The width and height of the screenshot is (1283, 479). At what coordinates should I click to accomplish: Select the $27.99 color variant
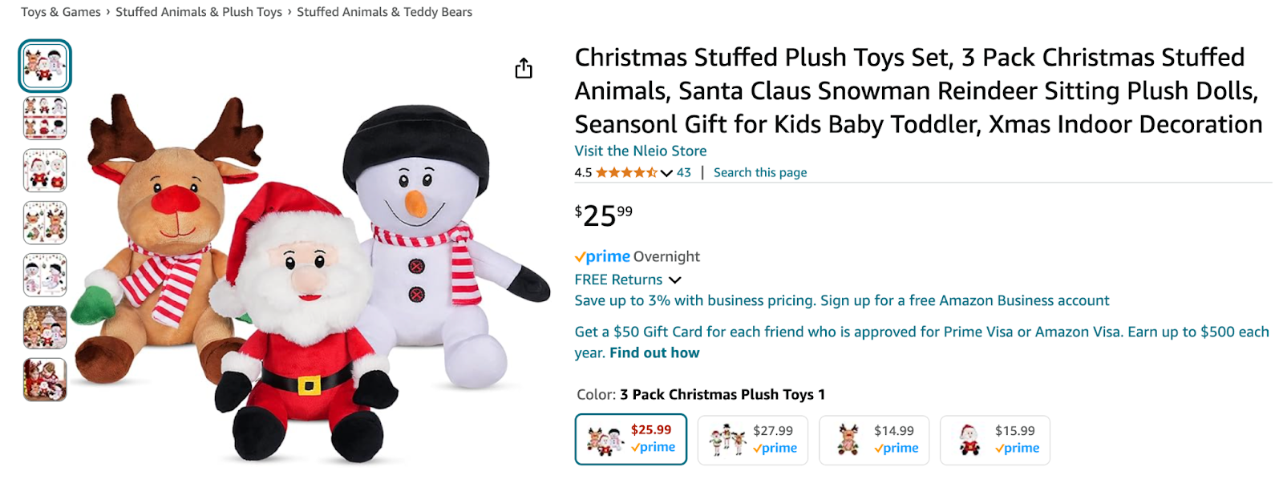[751, 439]
